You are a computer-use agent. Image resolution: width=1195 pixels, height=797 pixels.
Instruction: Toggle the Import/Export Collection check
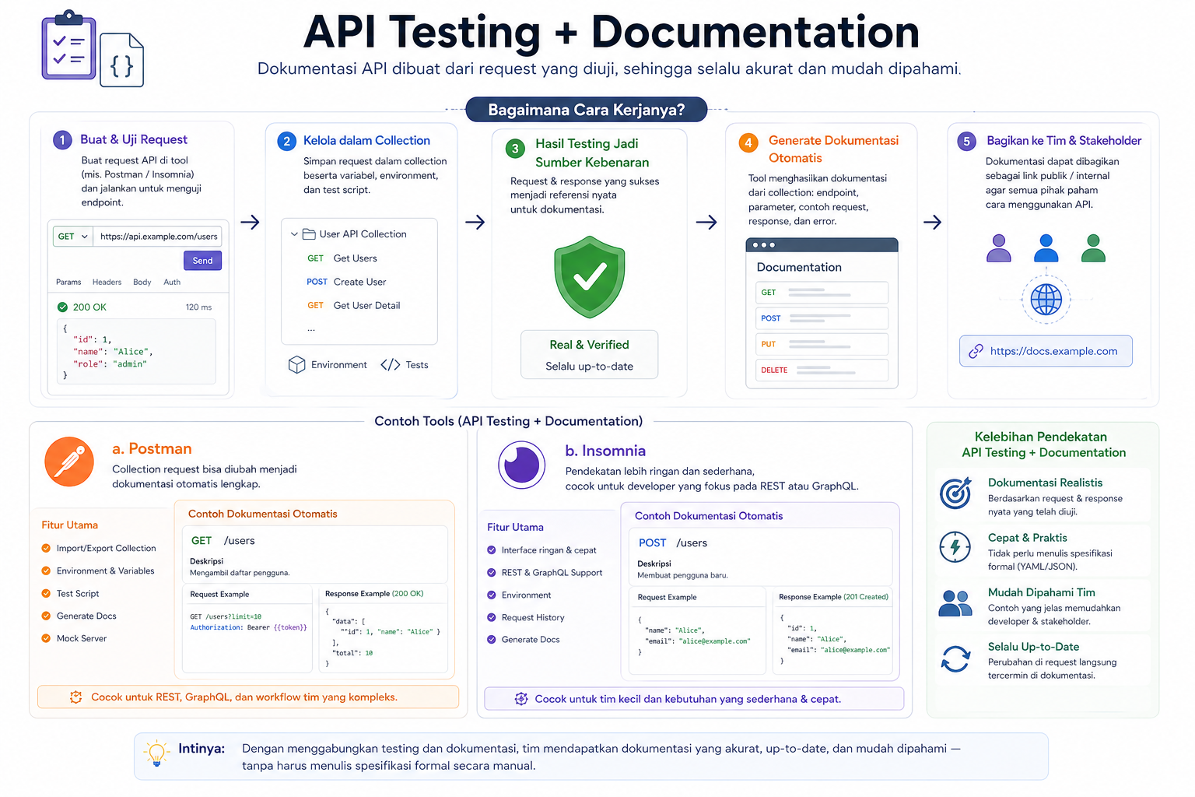click(x=46, y=549)
